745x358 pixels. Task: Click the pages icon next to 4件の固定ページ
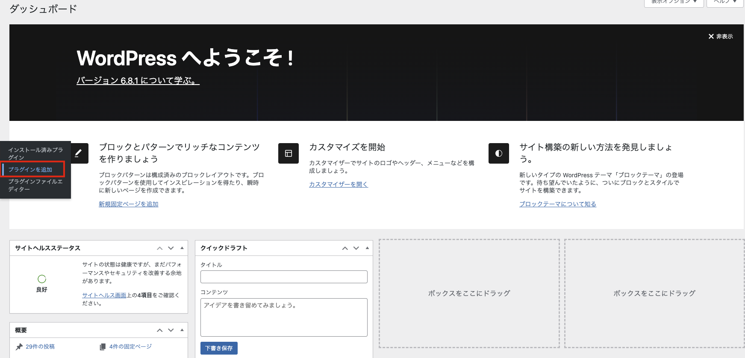(103, 347)
